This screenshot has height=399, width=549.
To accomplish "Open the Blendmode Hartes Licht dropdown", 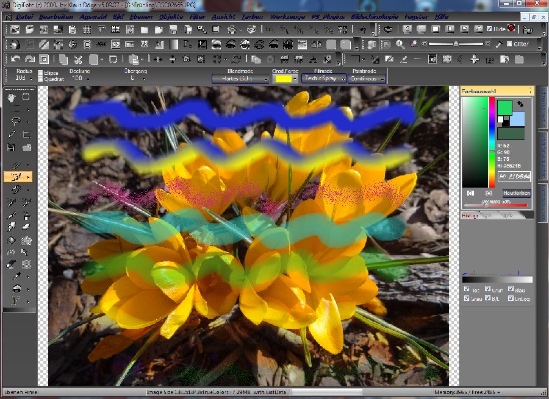I will click(240, 79).
